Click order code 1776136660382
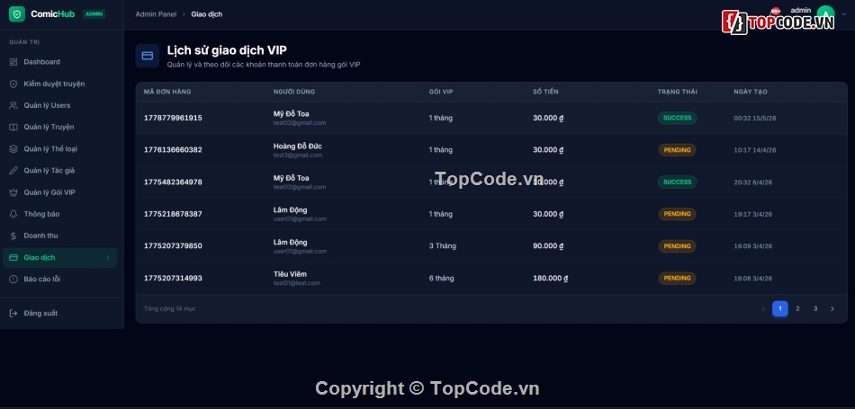 [173, 150]
